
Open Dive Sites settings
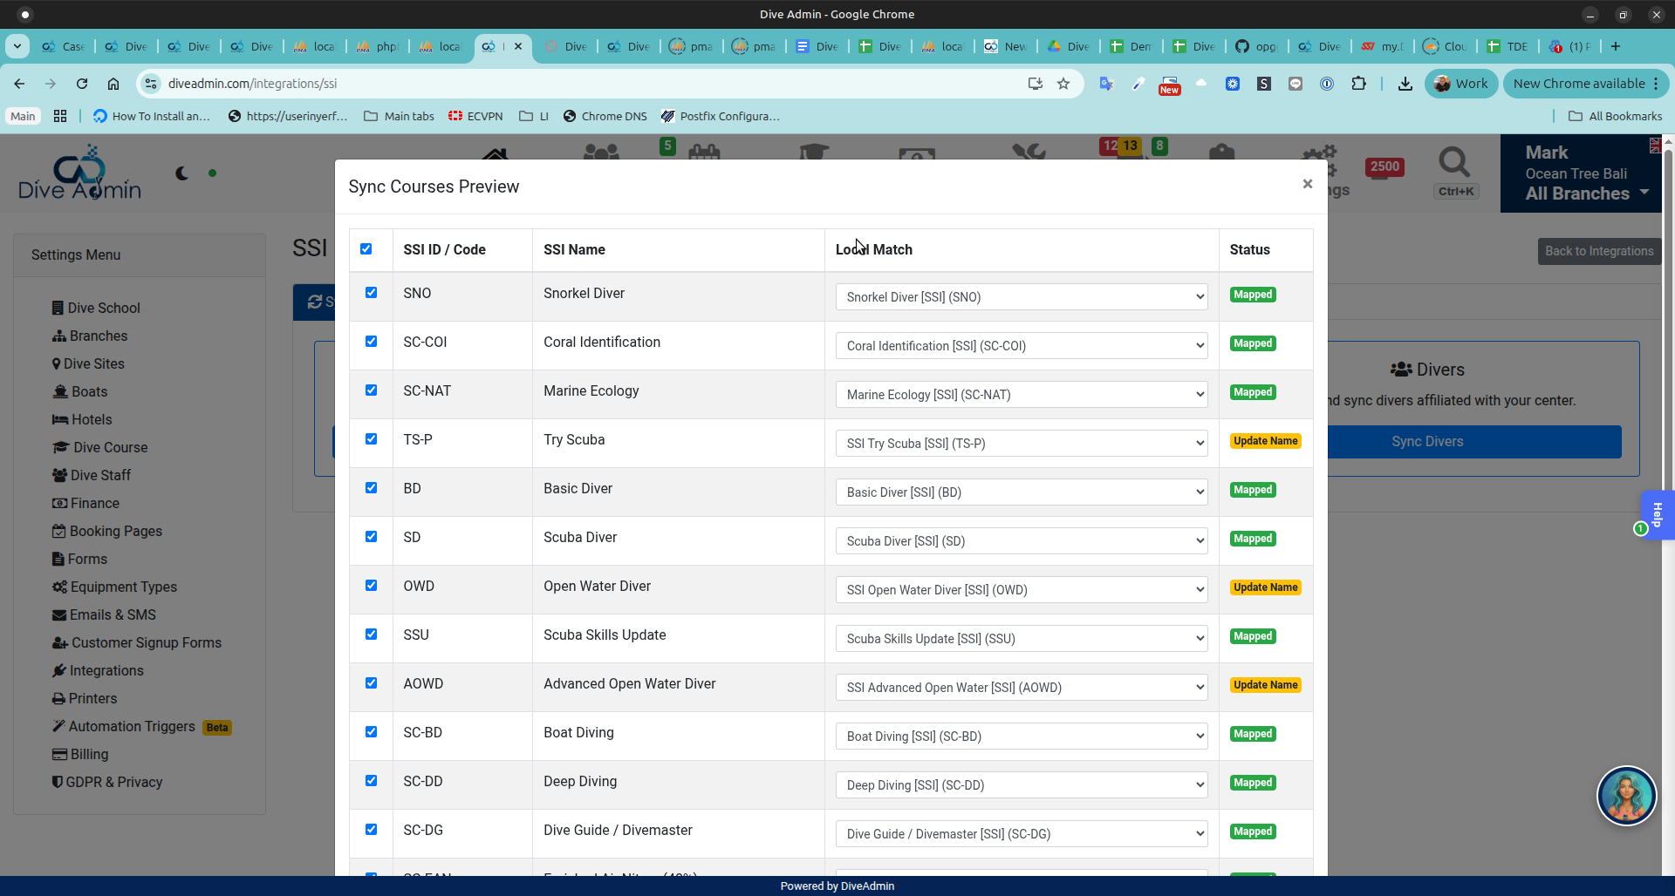click(x=88, y=363)
